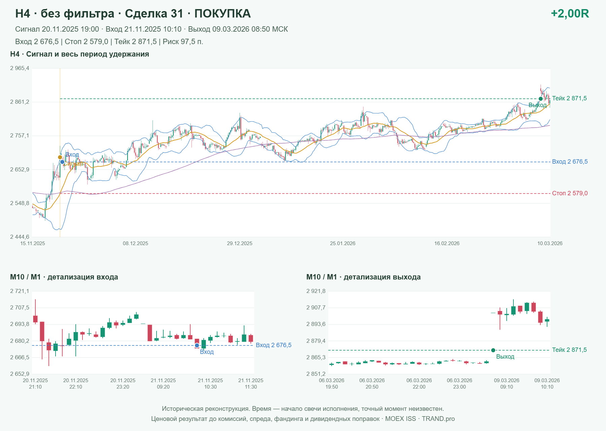This screenshot has width=606, height=431.
Task: Click the 'Историческая реконструкция' disclaimer line
Action: tap(303, 409)
